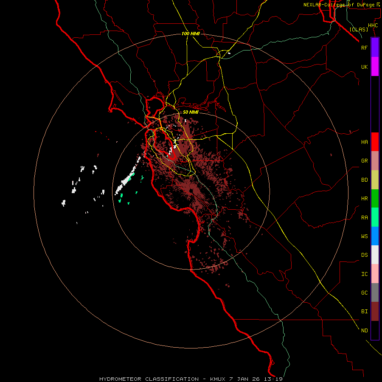Click the 100 NMI range ring label
The image size is (382, 382).
(191, 34)
